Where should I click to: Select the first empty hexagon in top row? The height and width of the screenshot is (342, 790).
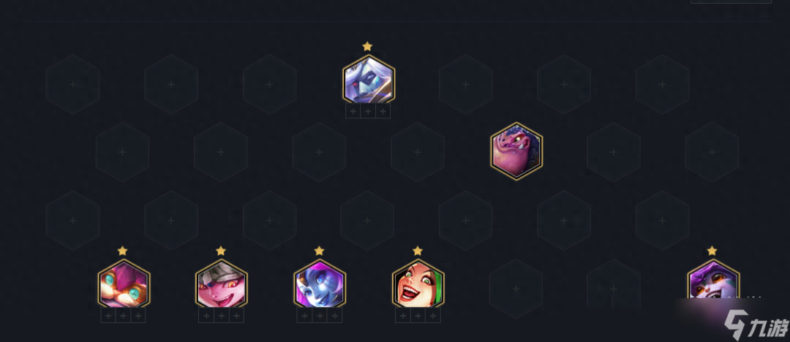(73, 84)
